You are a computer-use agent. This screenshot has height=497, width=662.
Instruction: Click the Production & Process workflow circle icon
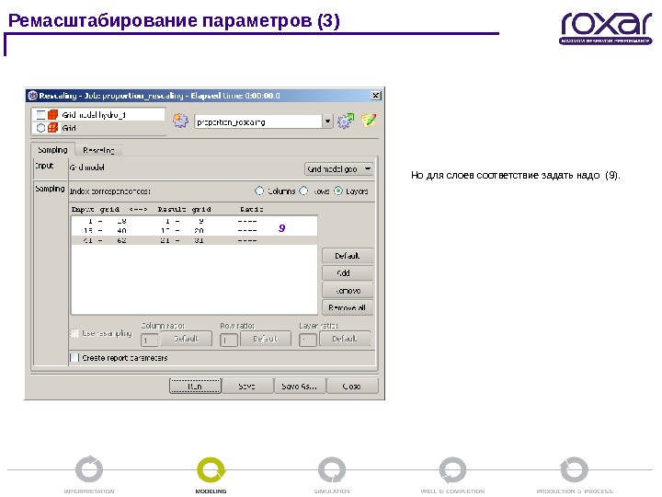(574, 469)
